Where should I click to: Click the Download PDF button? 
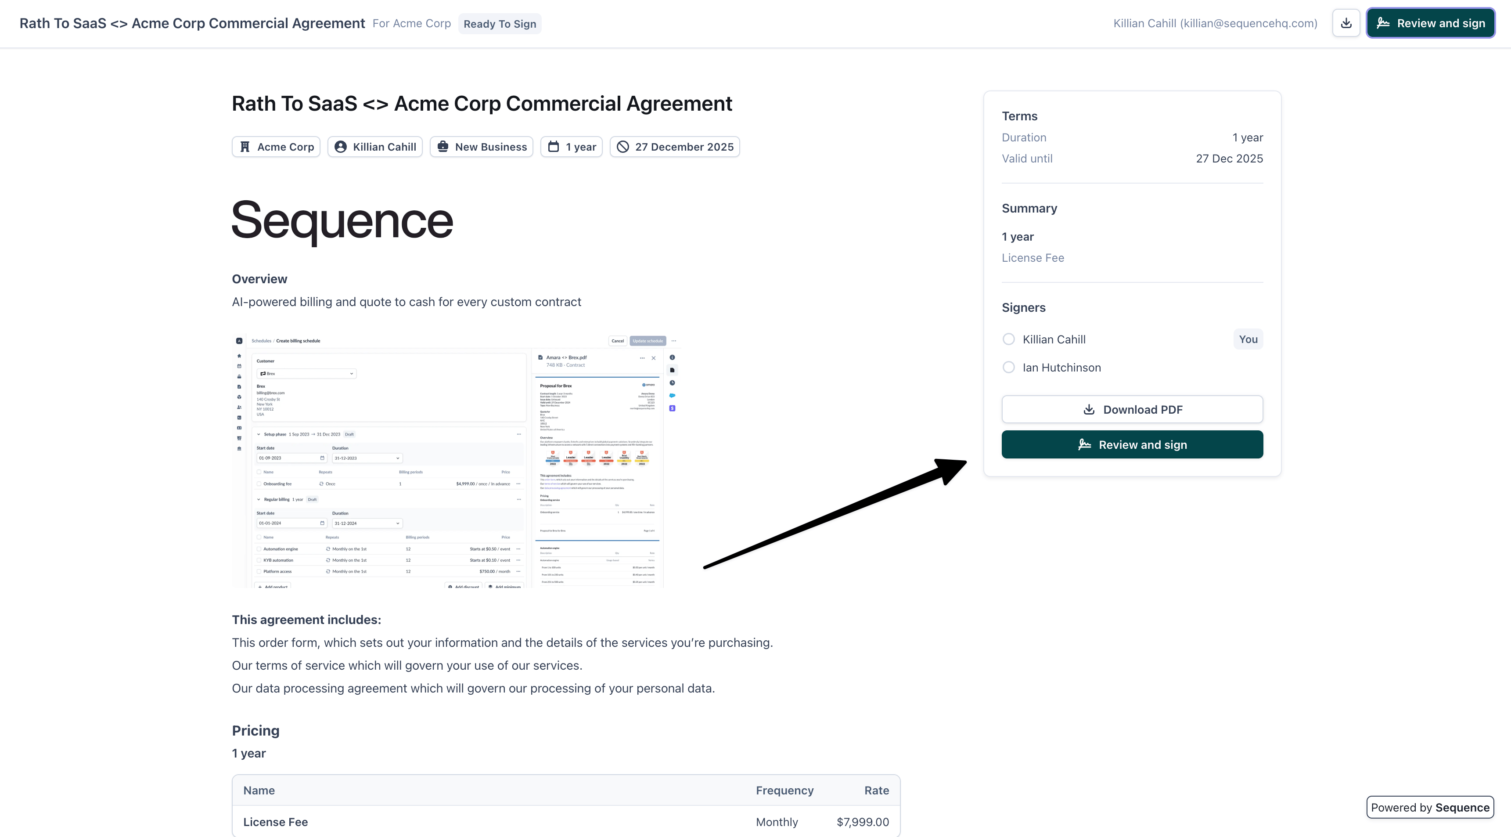click(1131, 410)
